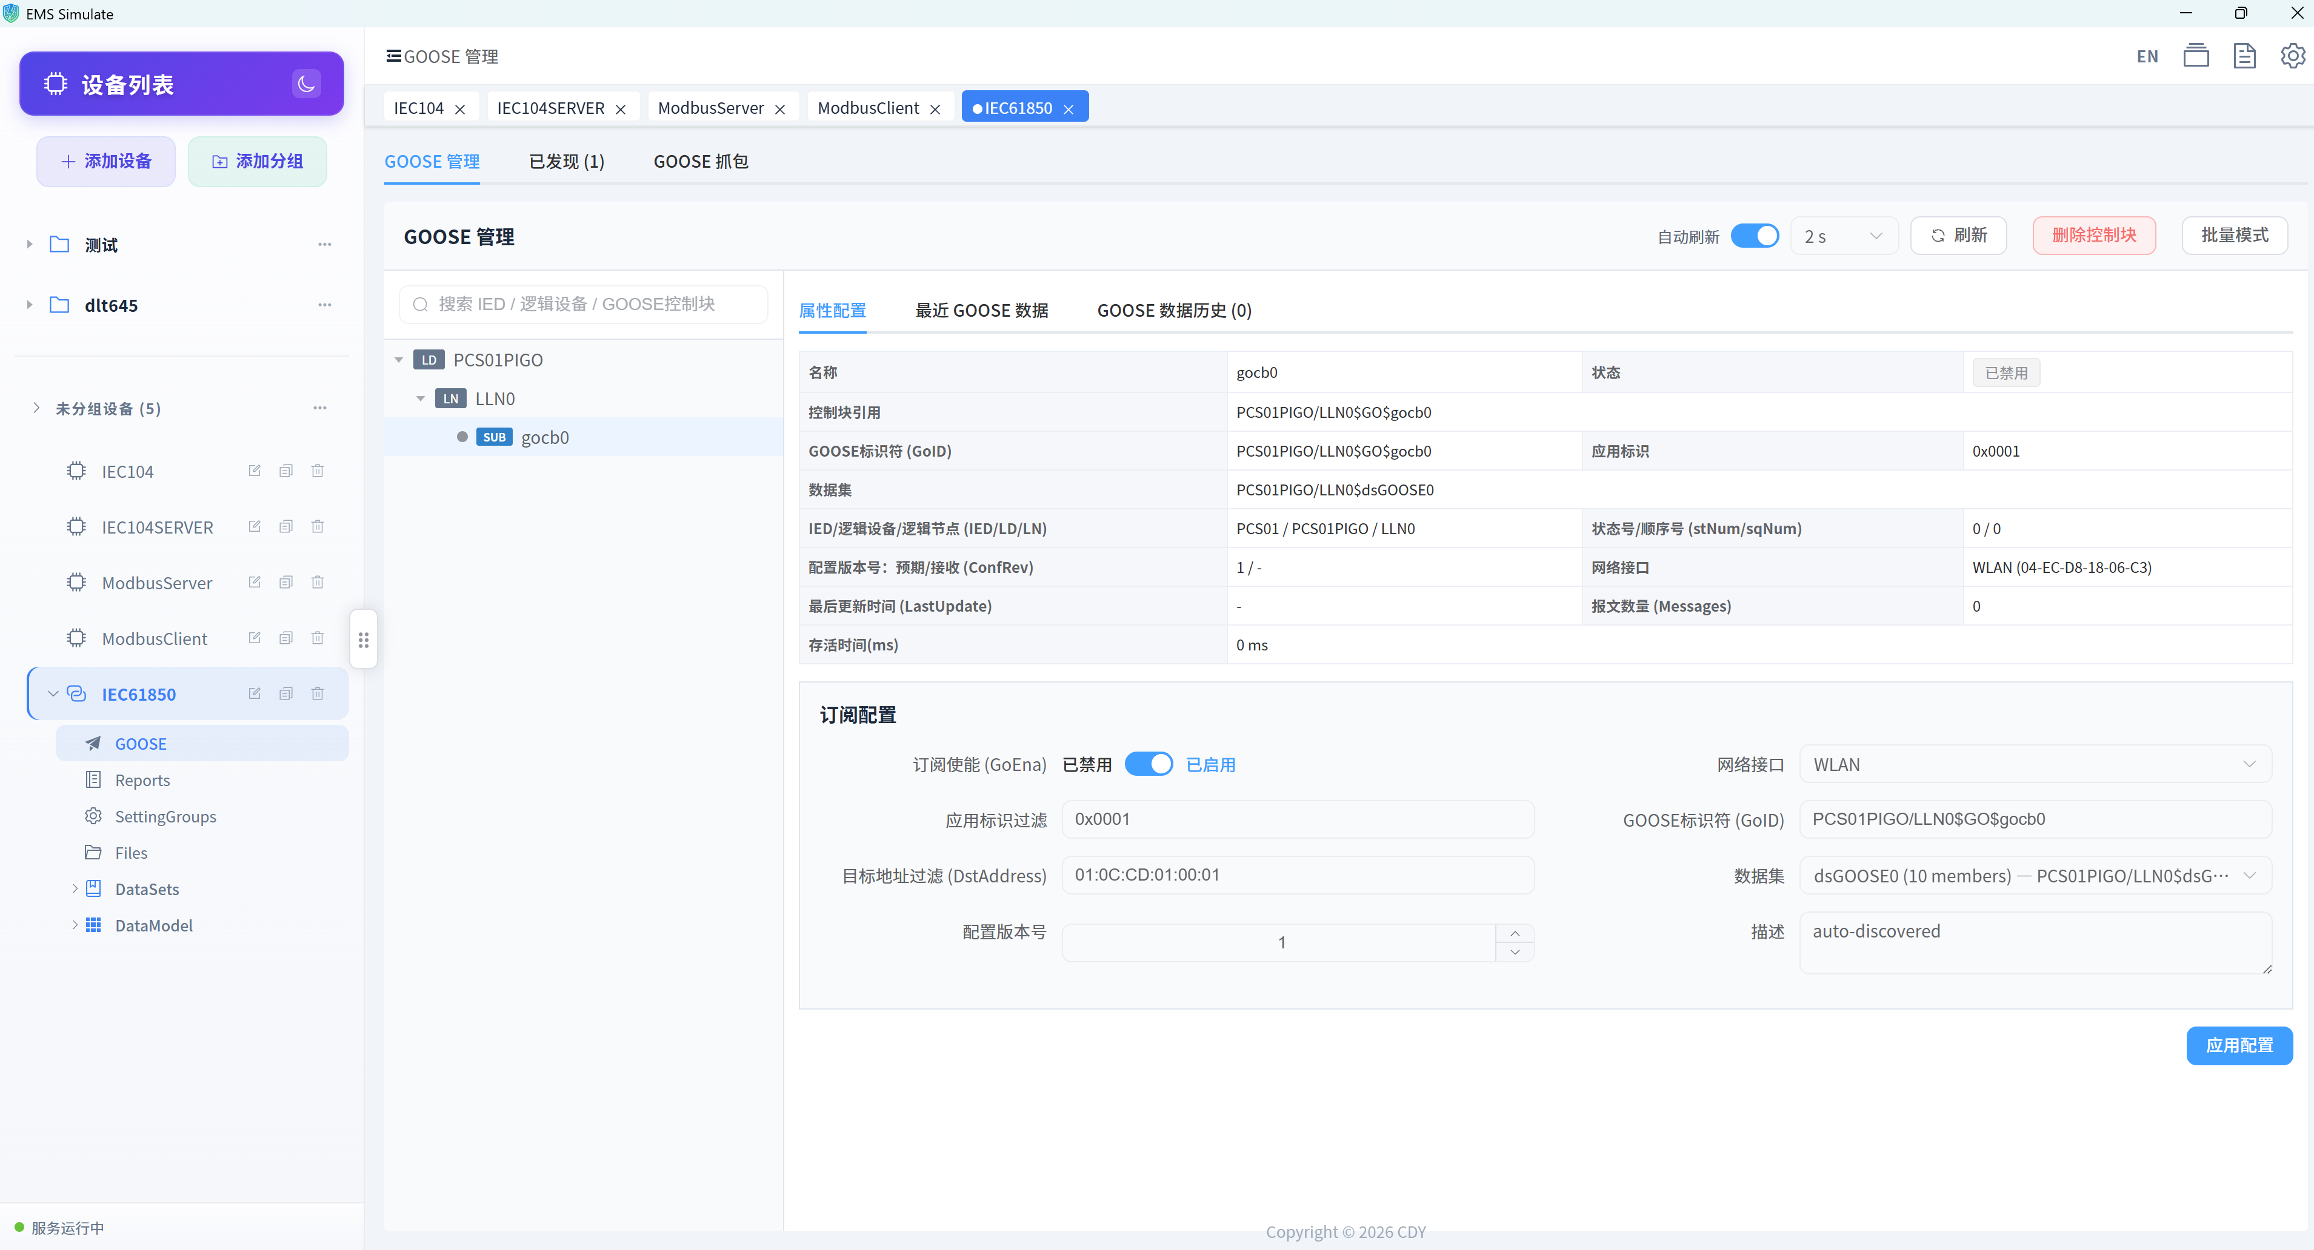This screenshot has width=2314, height=1250.
Task: Open the 2 s refresh interval dropdown
Action: pyautogui.click(x=1843, y=236)
